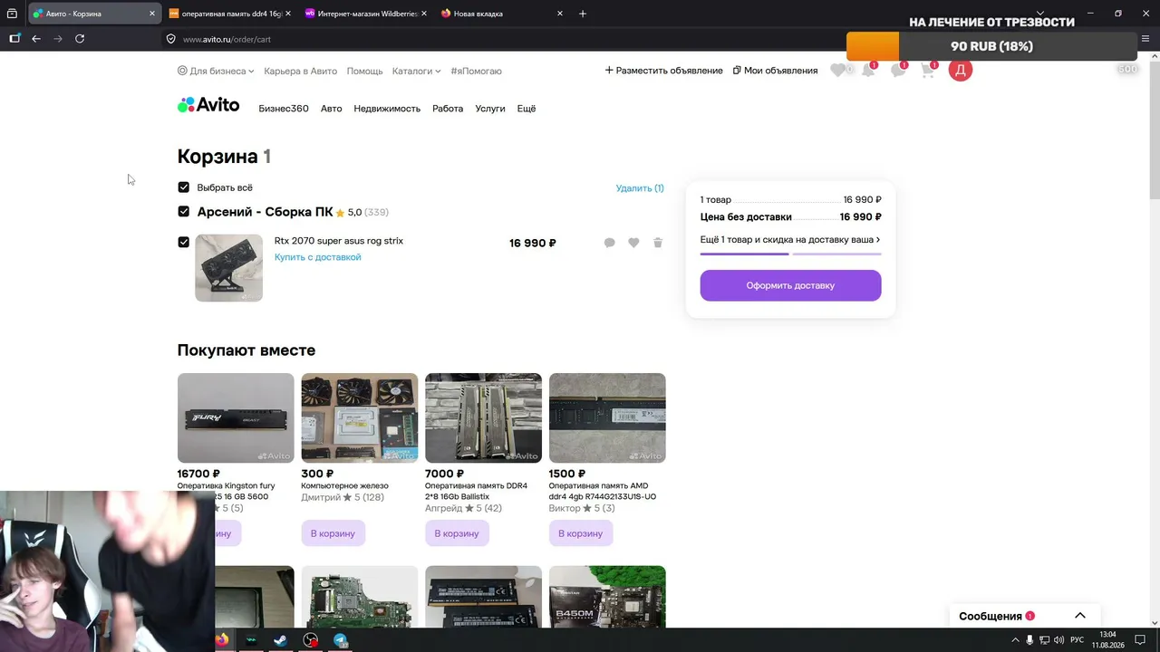
Task: Close the Новая вкладка tab
Action: (560, 14)
